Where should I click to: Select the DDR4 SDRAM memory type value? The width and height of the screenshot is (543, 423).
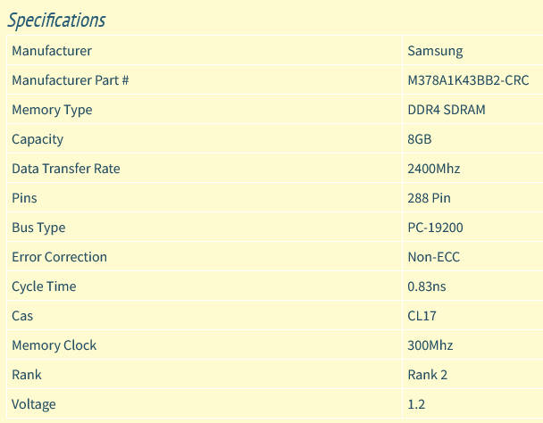pos(447,110)
